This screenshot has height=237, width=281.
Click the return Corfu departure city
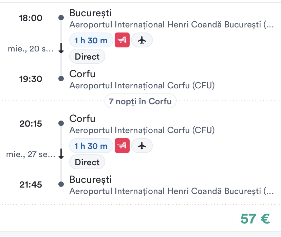(x=82, y=118)
